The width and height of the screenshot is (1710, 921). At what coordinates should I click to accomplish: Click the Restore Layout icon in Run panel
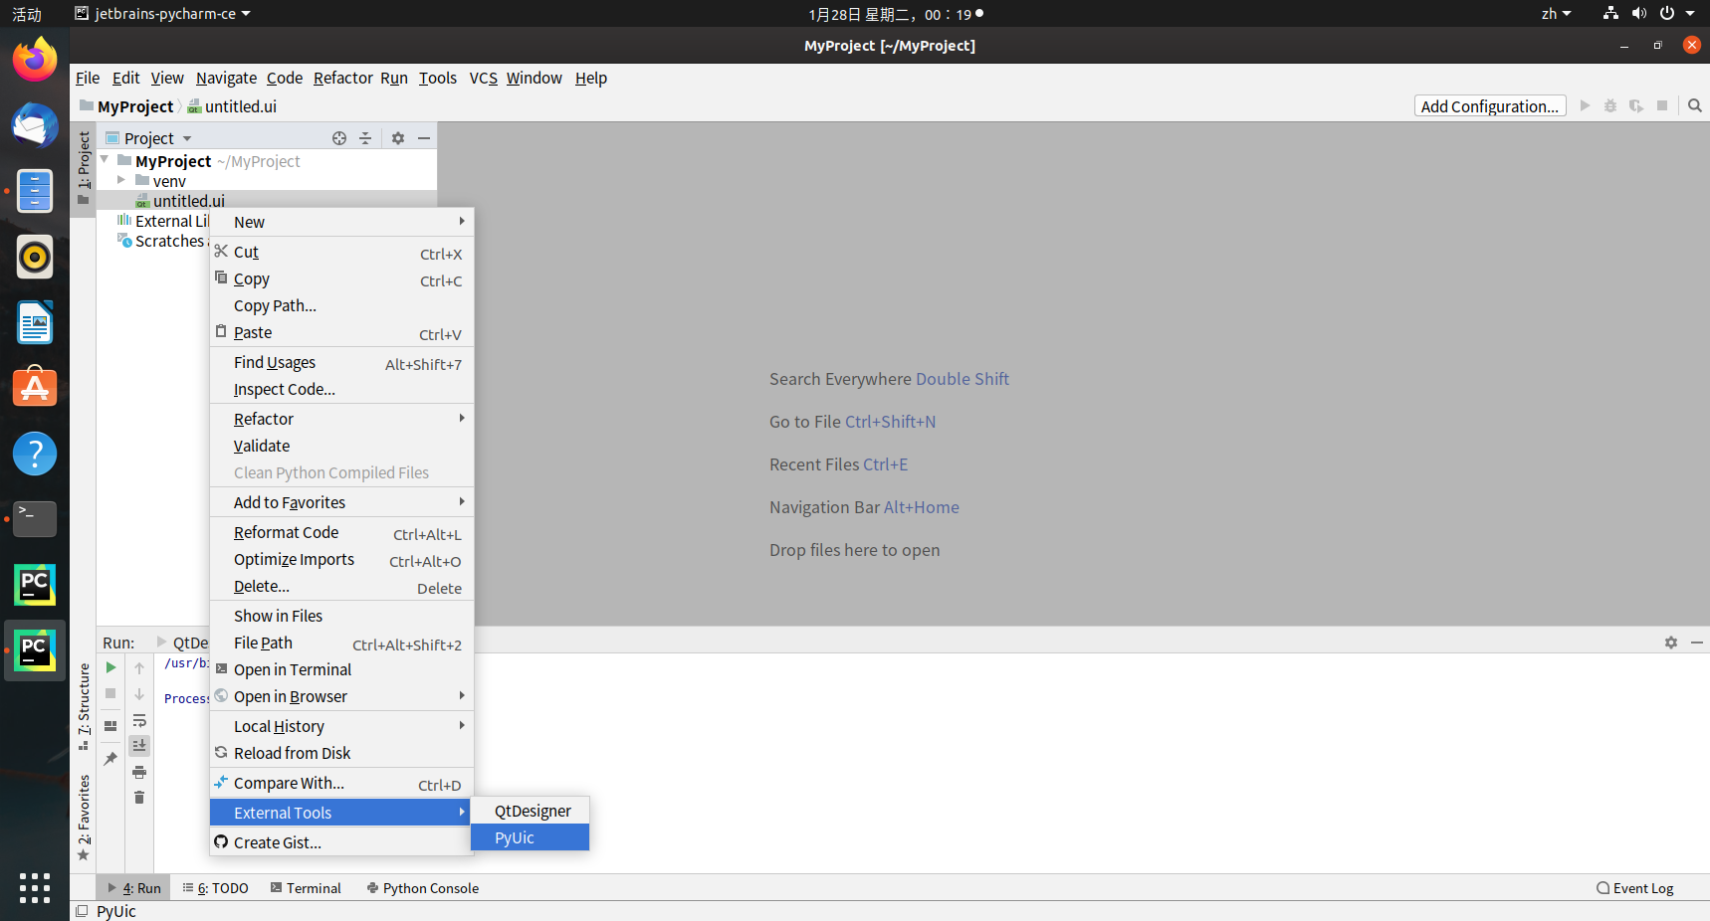pos(111,726)
